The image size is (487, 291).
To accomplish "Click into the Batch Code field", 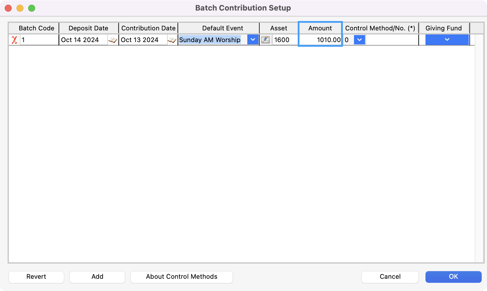I will tap(39, 40).
